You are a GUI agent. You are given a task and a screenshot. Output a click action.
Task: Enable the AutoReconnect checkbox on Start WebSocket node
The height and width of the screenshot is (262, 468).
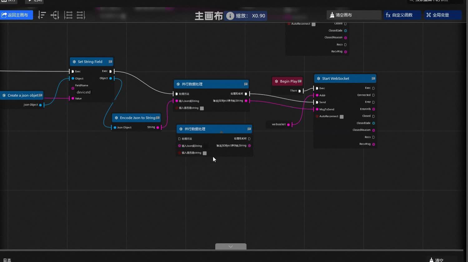click(x=341, y=116)
